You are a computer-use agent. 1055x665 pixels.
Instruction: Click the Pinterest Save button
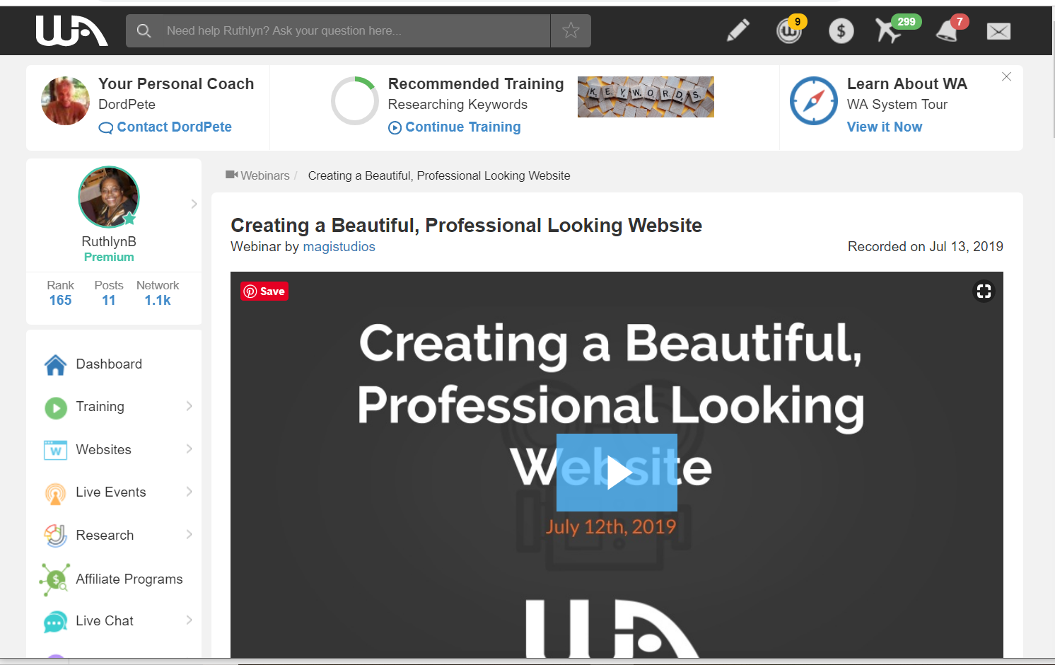(264, 291)
